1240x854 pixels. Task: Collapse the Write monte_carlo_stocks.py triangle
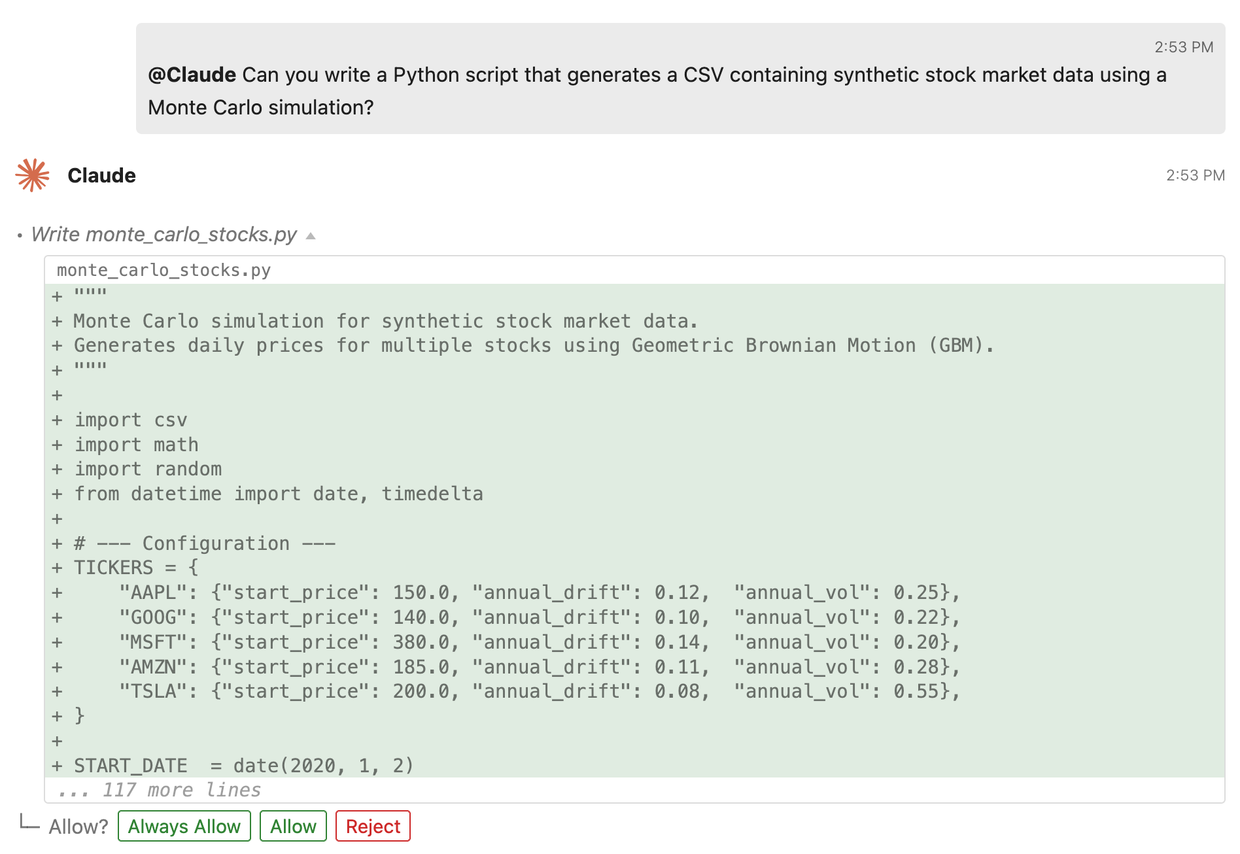[311, 235]
